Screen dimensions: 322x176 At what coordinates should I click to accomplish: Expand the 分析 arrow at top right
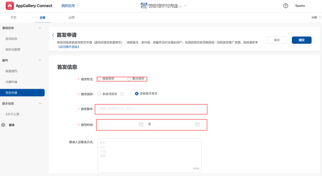tap(320, 17)
